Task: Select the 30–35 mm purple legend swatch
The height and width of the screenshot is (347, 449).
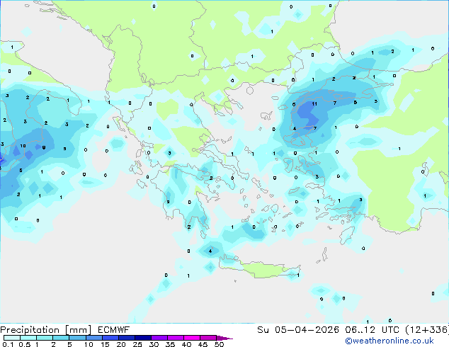Action: [x=159, y=338]
